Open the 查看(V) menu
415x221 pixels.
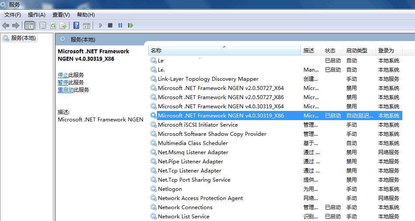(x=61, y=15)
